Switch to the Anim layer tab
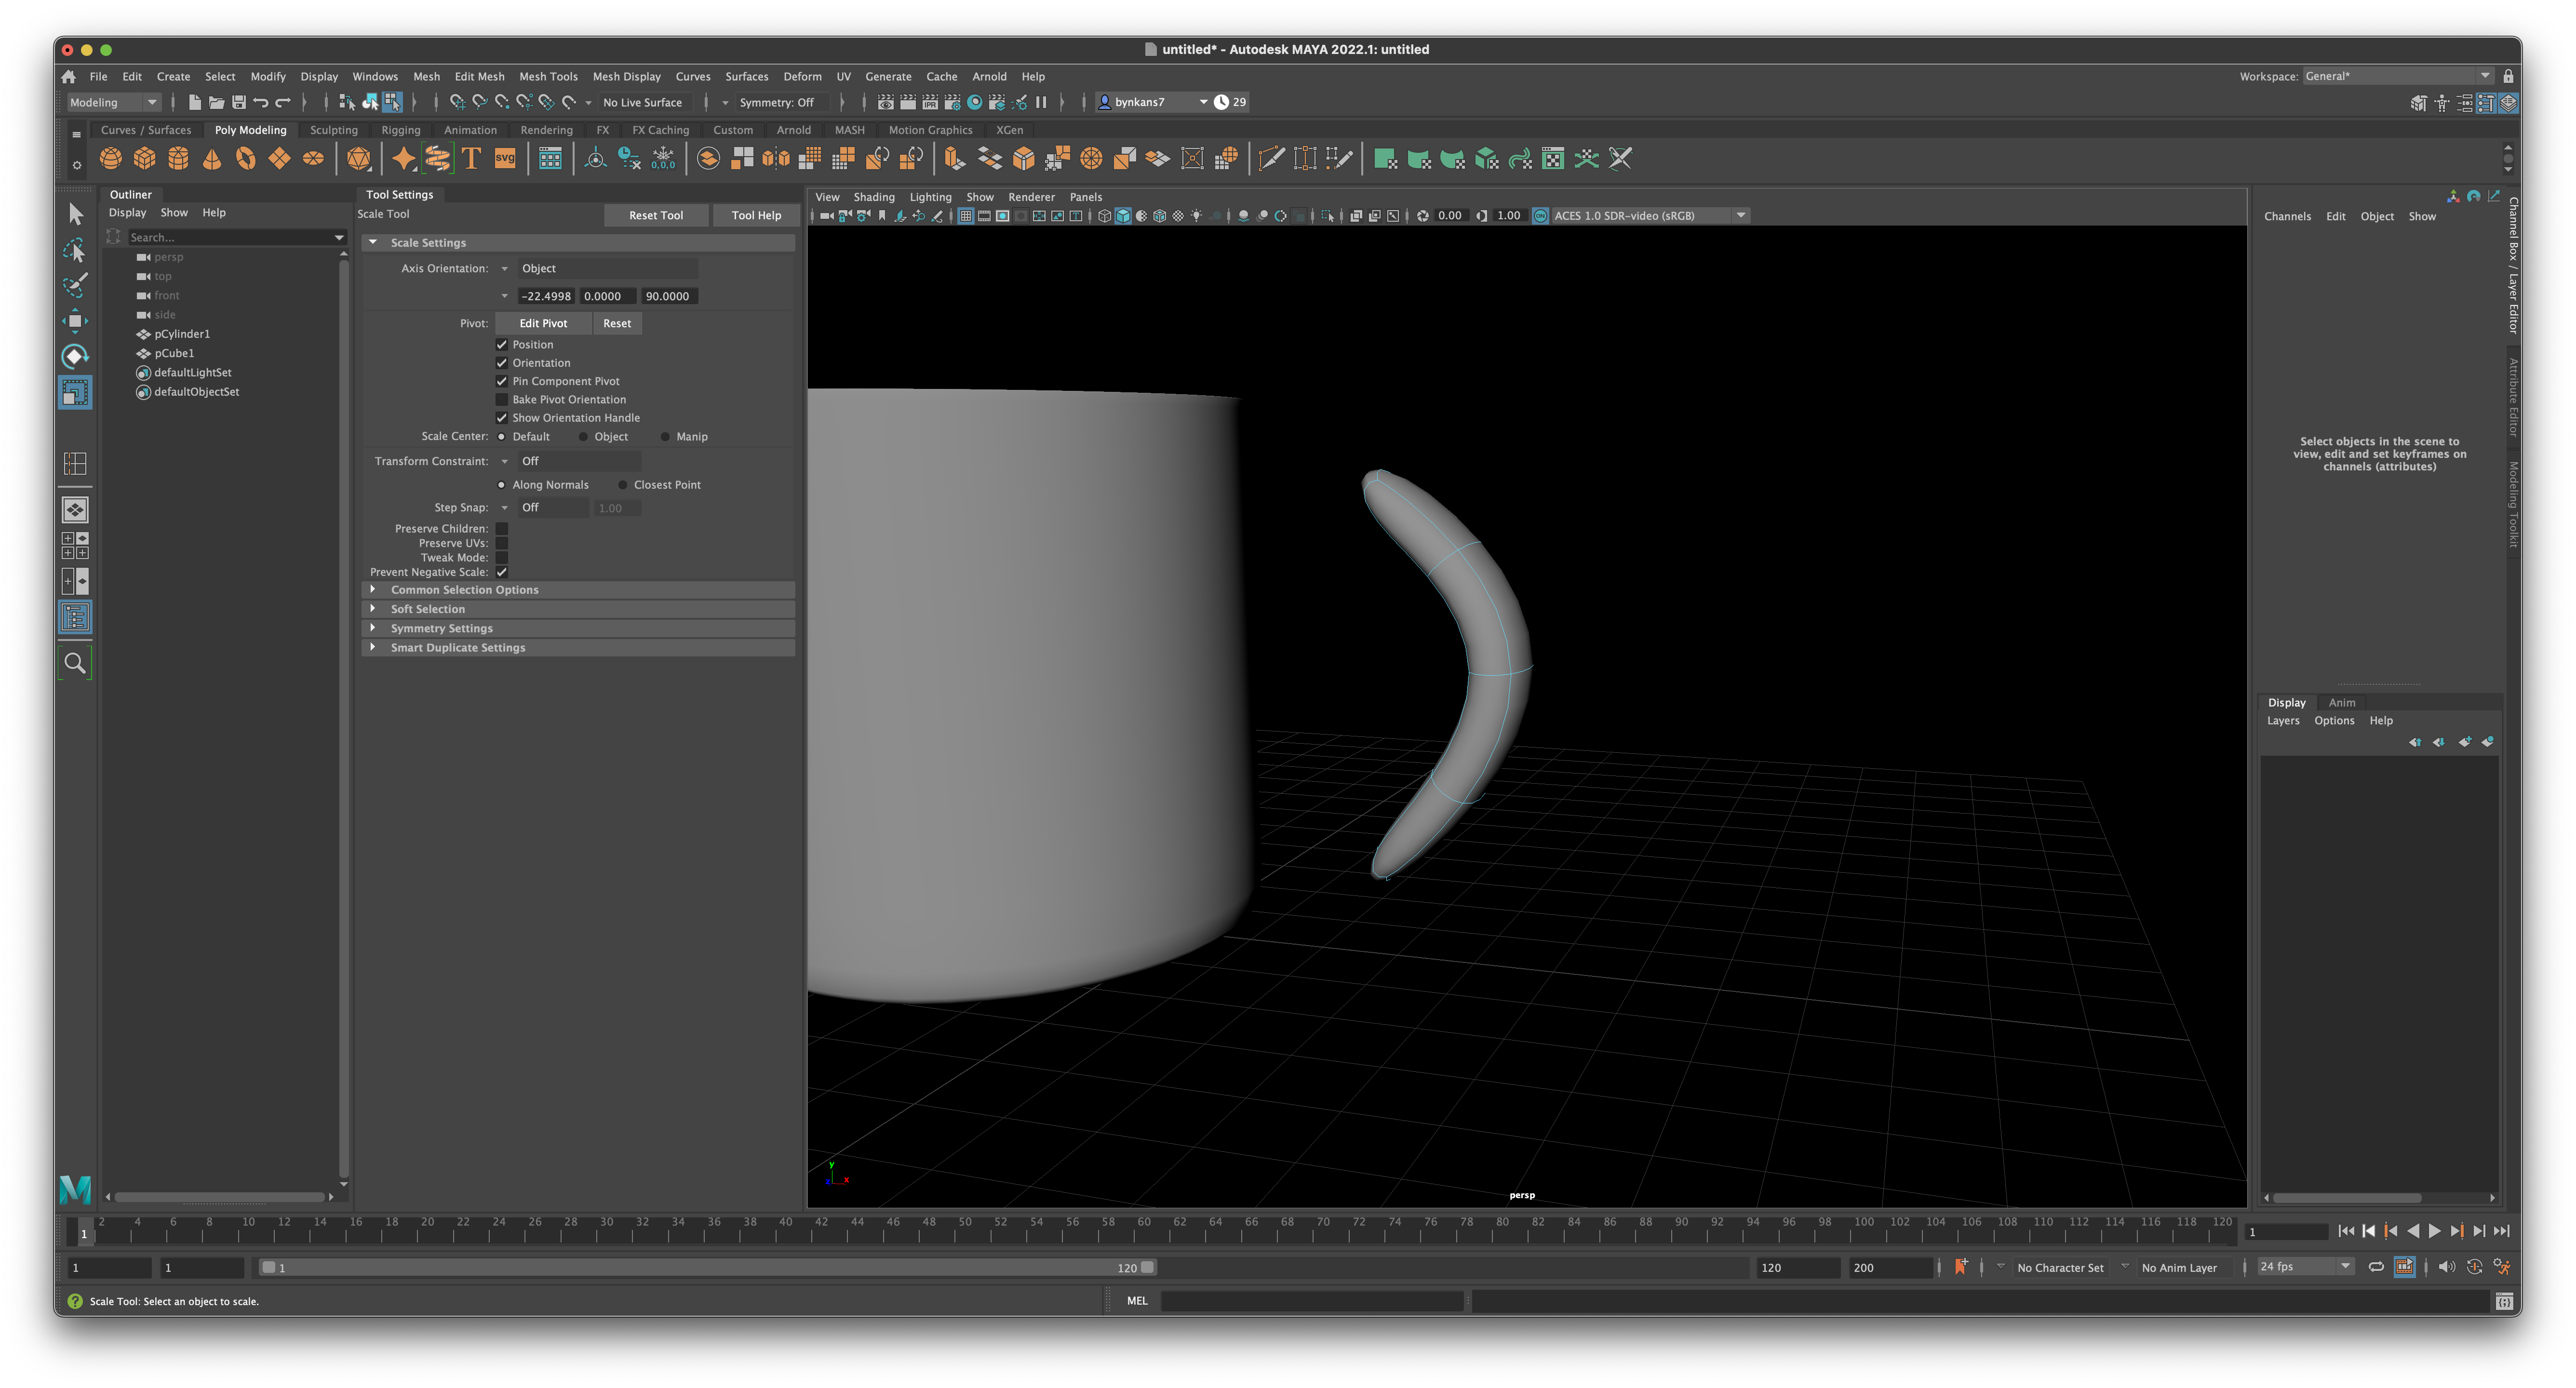This screenshot has height=1388, width=2576. 2342,703
